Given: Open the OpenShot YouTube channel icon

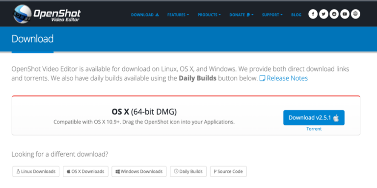Looking at the screenshot, I should 345,14.
